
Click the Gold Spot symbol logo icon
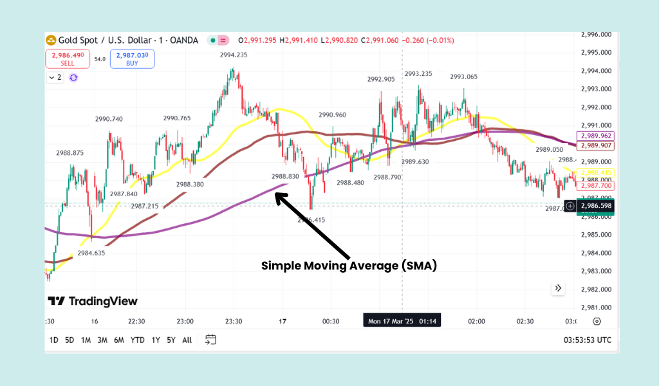pyautogui.click(x=51, y=41)
